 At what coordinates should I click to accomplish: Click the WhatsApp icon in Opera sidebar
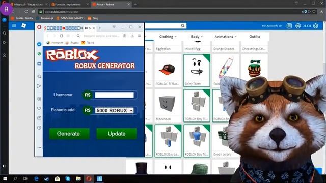tap(39, 54)
